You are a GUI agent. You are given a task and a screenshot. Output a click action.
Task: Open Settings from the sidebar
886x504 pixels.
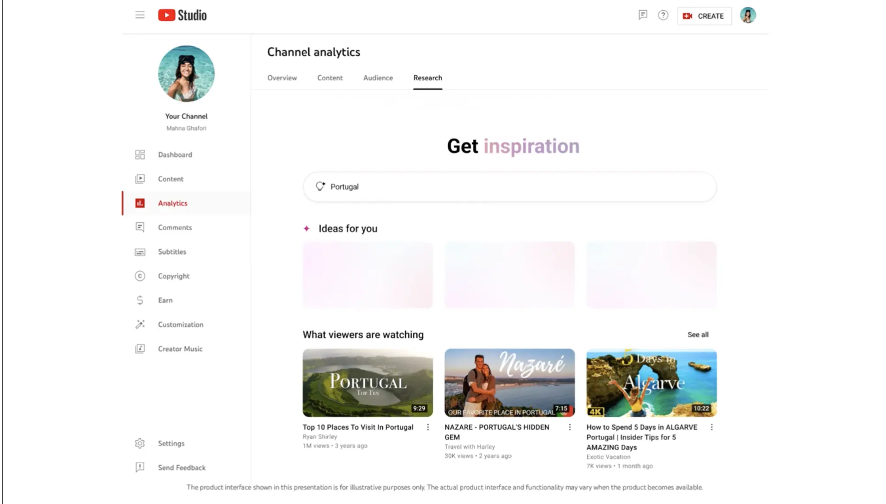tap(171, 443)
